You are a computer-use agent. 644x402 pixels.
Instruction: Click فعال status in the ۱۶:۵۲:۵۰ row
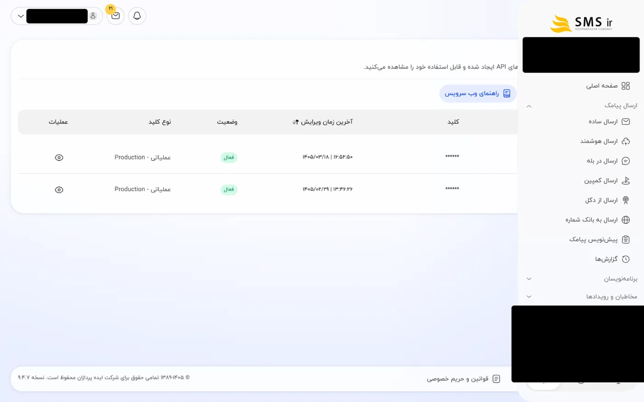(229, 158)
